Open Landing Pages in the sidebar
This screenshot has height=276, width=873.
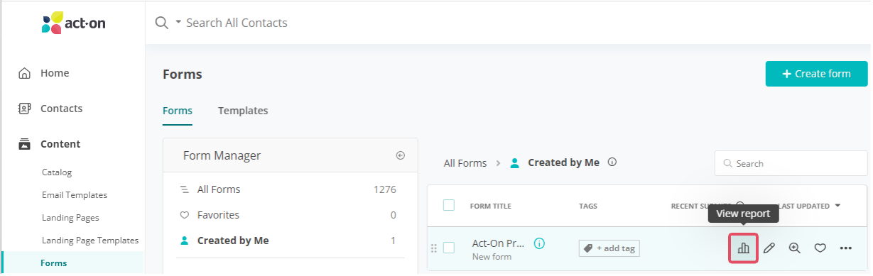click(70, 218)
